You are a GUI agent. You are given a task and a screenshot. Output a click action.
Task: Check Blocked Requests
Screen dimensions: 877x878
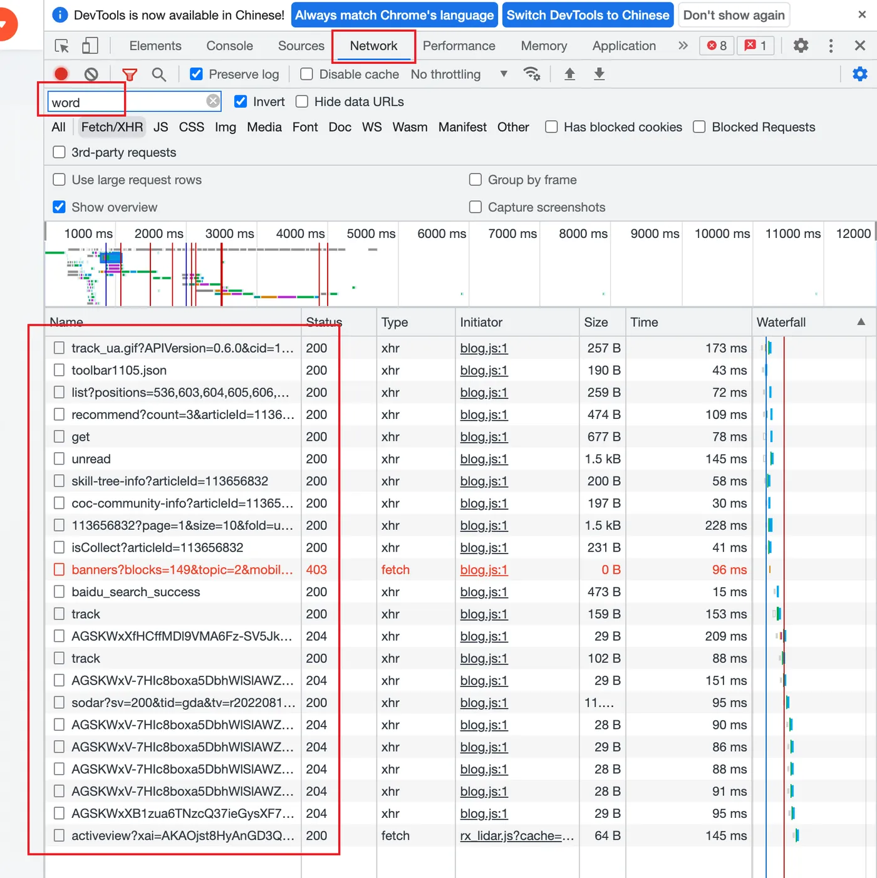point(699,127)
